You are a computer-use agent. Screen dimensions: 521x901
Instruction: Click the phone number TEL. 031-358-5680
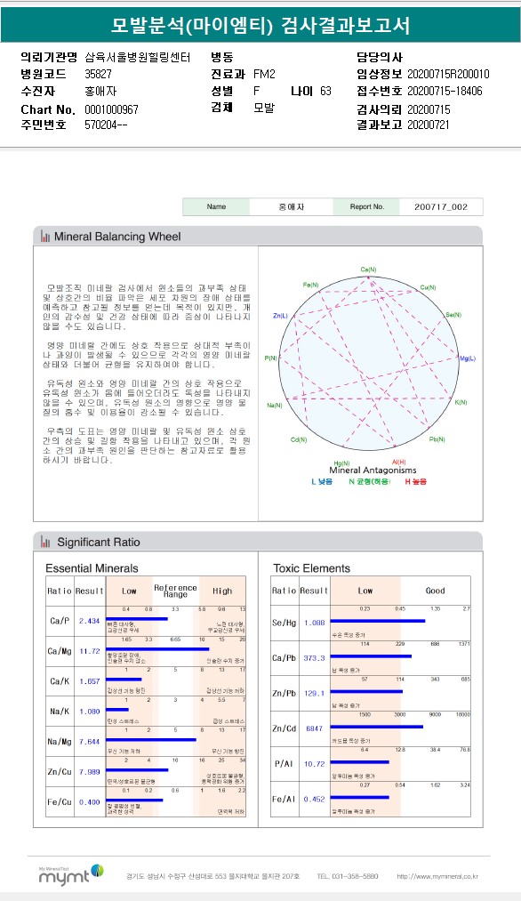click(348, 876)
